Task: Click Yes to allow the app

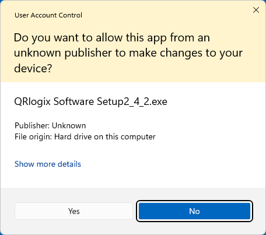Action: coord(73,211)
